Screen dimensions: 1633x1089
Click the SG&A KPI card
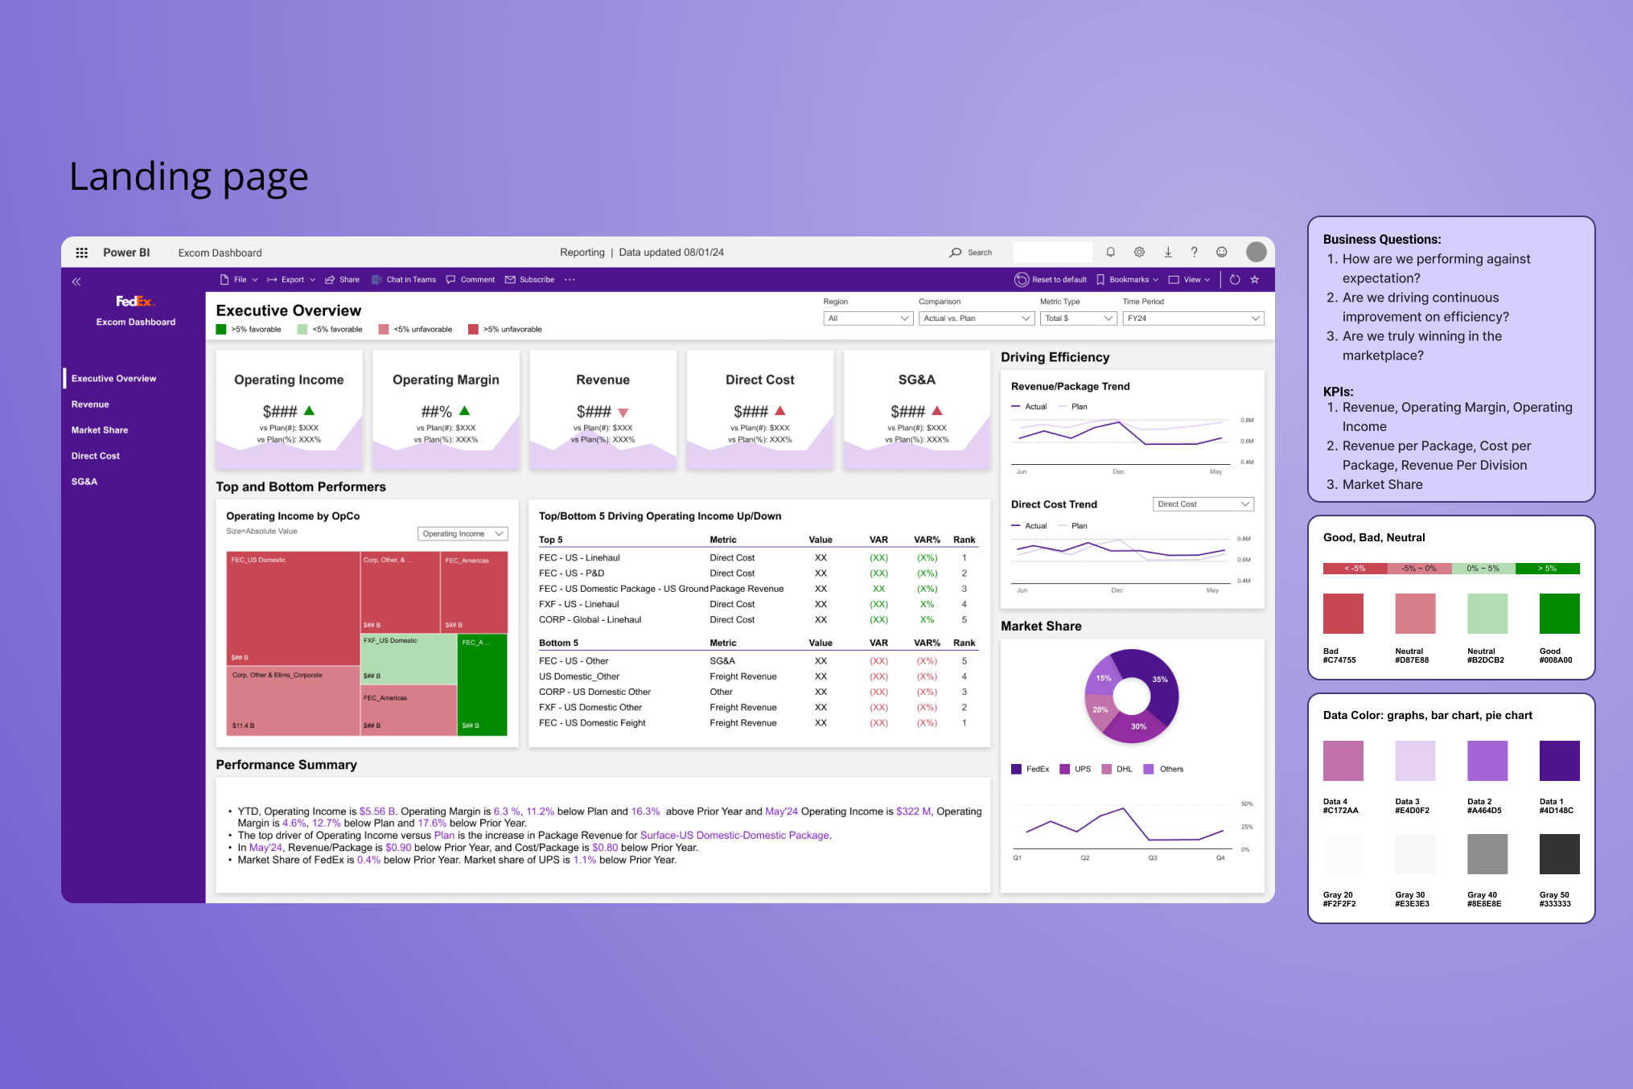tap(916, 410)
